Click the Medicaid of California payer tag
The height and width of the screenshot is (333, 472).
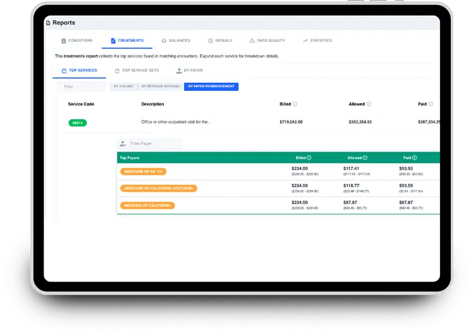point(147,205)
